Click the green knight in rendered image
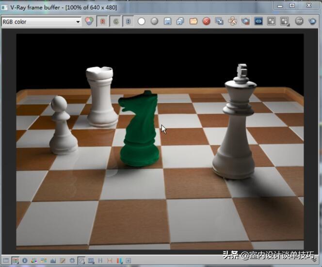322x267 pixels. [140, 129]
